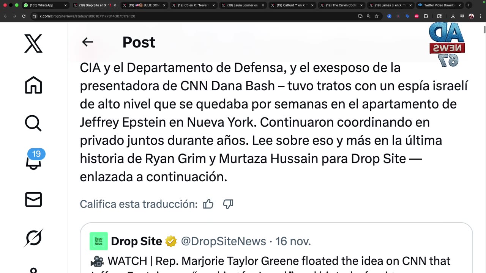The height and width of the screenshot is (273, 486).
Task: Open the Chrome profile avatar
Action: pos(471,16)
